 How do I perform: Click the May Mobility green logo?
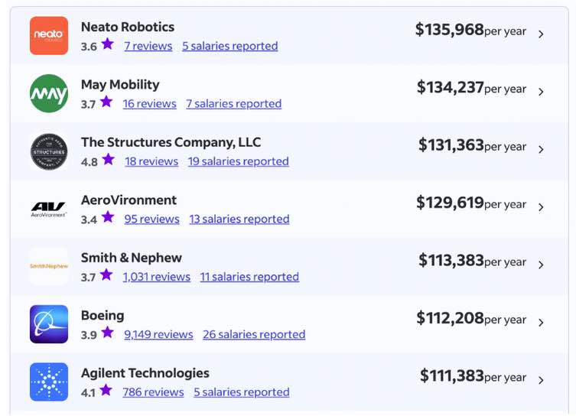point(49,93)
